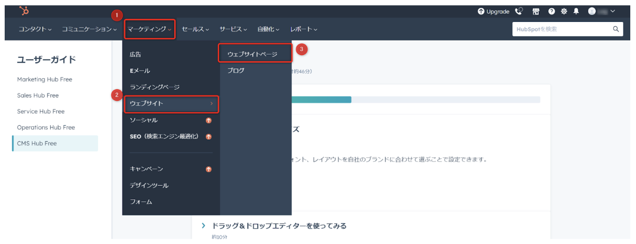Open the レポート dropdown menu
636x244 pixels.
tap(304, 30)
